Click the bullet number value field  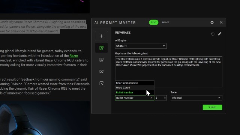coord(159,98)
